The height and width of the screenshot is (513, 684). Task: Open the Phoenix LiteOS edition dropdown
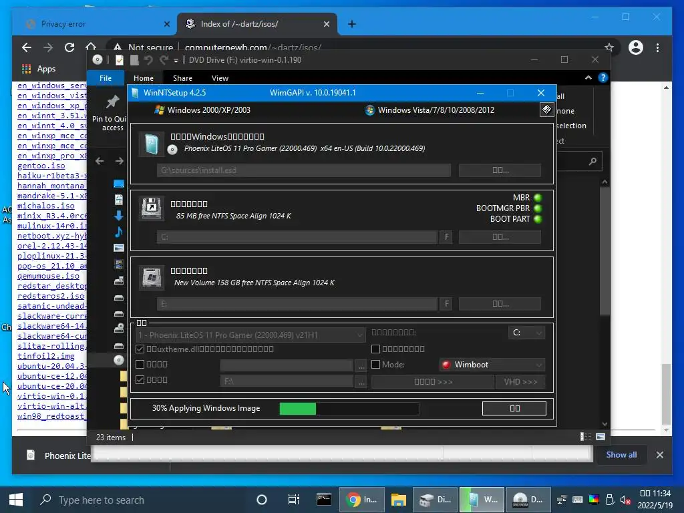pyautogui.click(x=250, y=335)
